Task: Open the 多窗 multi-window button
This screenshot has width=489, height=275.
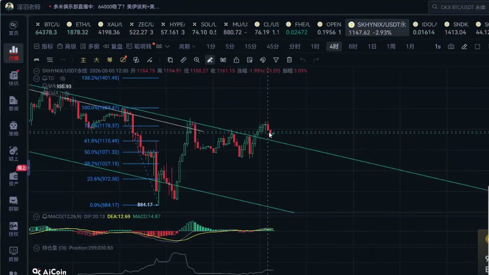Action: [x=89, y=47]
